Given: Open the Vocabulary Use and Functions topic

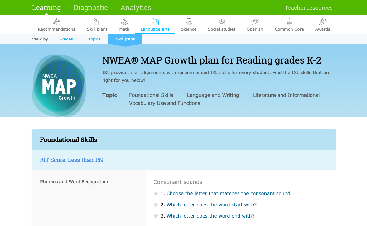Looking at the screenshot, I should pyautogui.click(x=165, y=103).
